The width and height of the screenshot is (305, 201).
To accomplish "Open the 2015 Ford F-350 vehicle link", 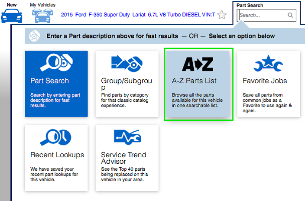I will [x=138, y=15].
